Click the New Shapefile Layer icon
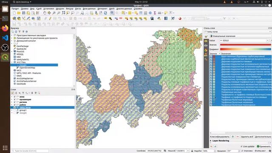Screen dimensions: 272x153 click(24, 19)
